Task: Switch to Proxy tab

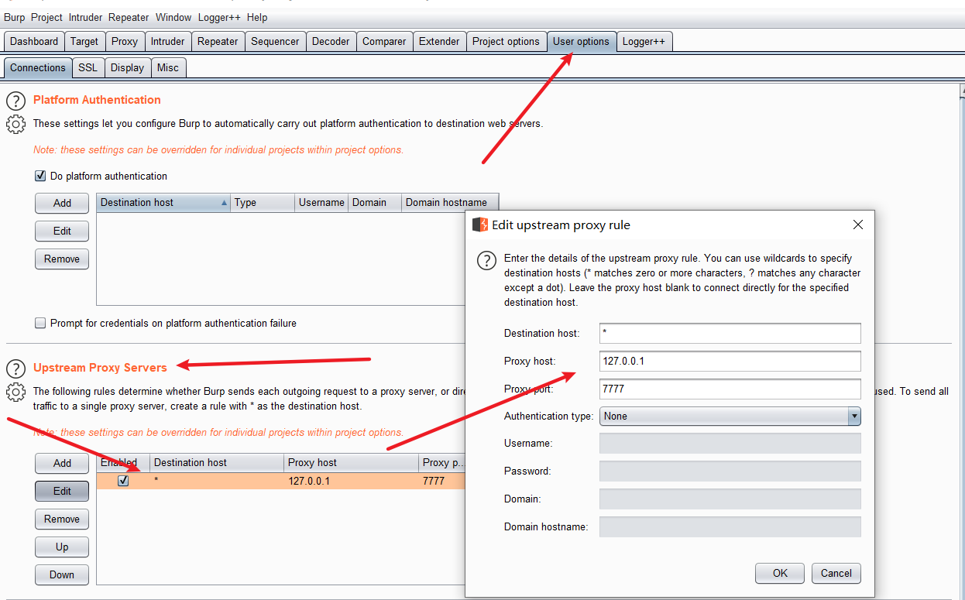Action: click(x=124, y=42)
